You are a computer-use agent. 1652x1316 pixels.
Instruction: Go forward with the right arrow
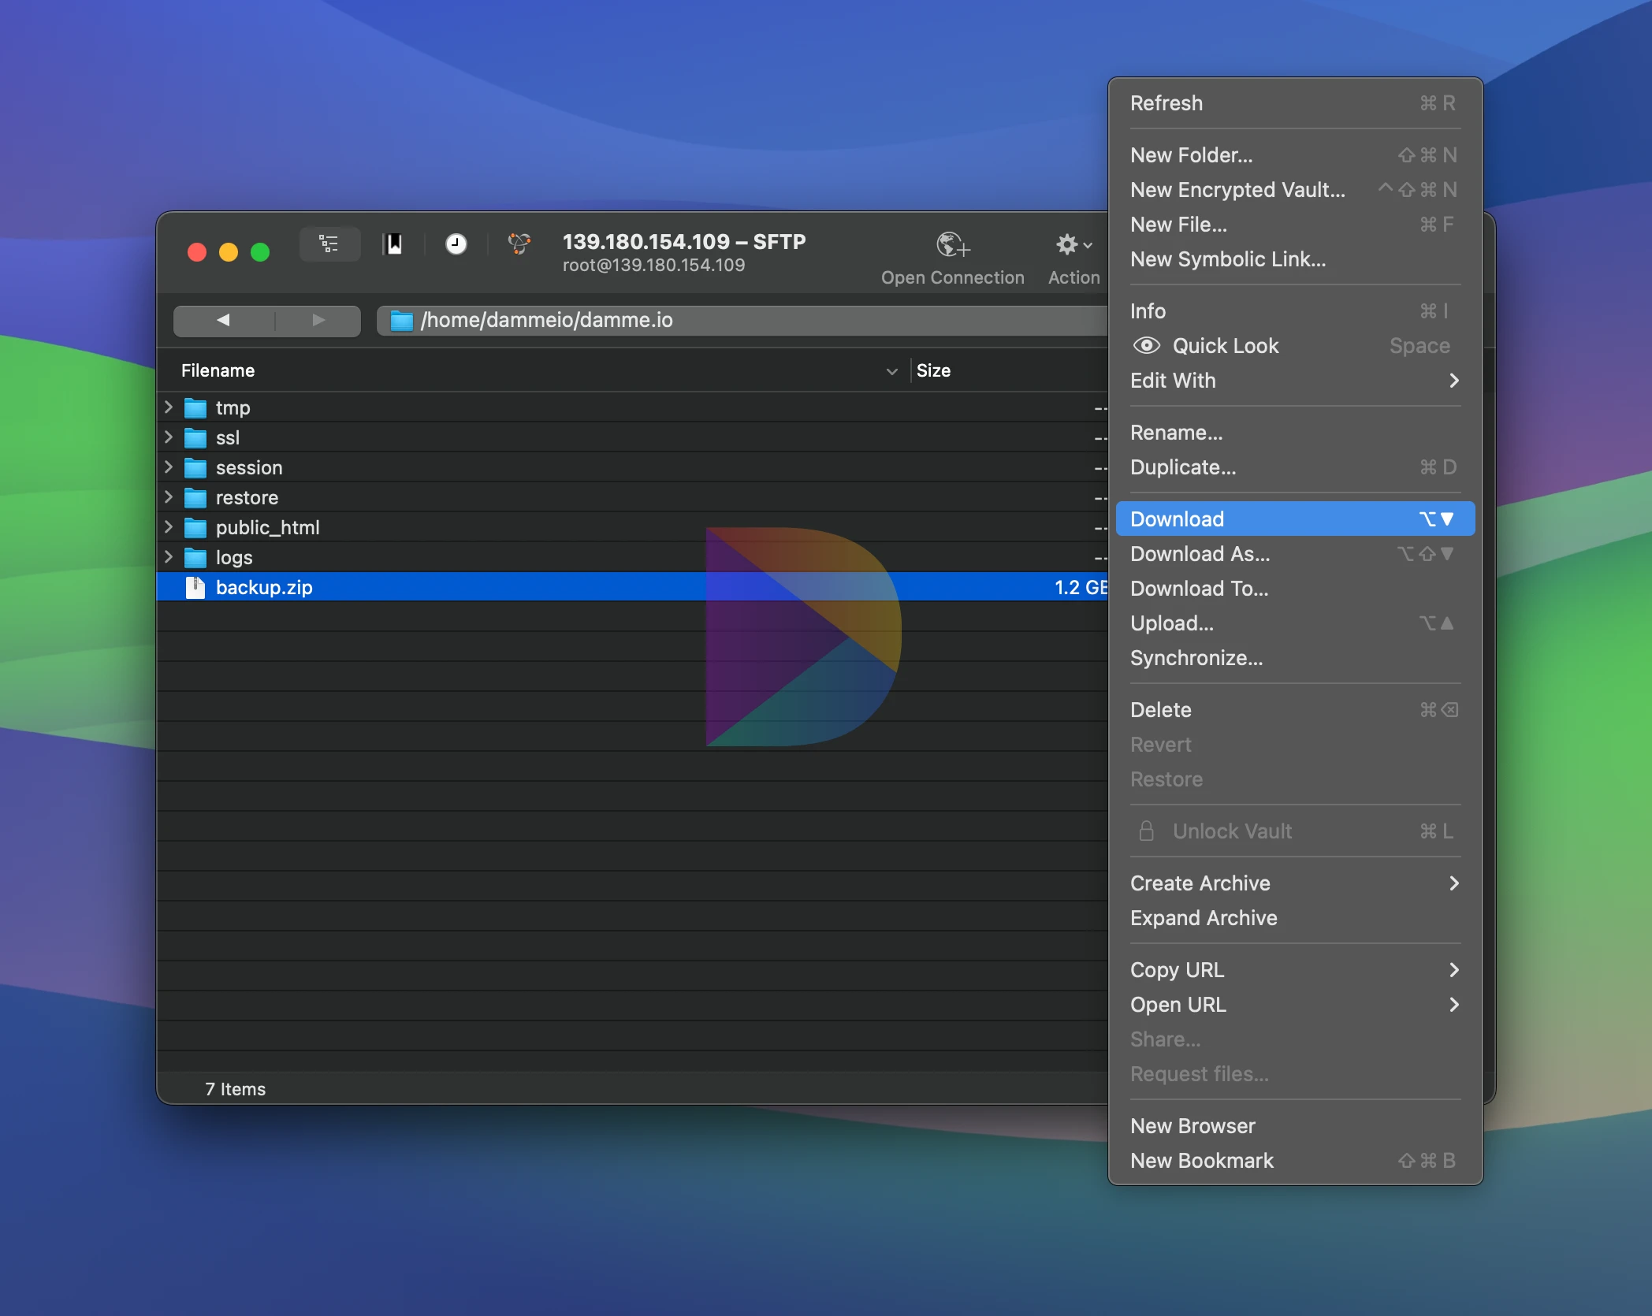click(x=318, y=320)
